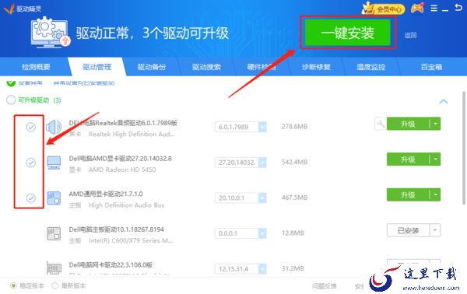Switch to the 驱动管理 tab
The image size is (467, 294).
pos(97,67)
